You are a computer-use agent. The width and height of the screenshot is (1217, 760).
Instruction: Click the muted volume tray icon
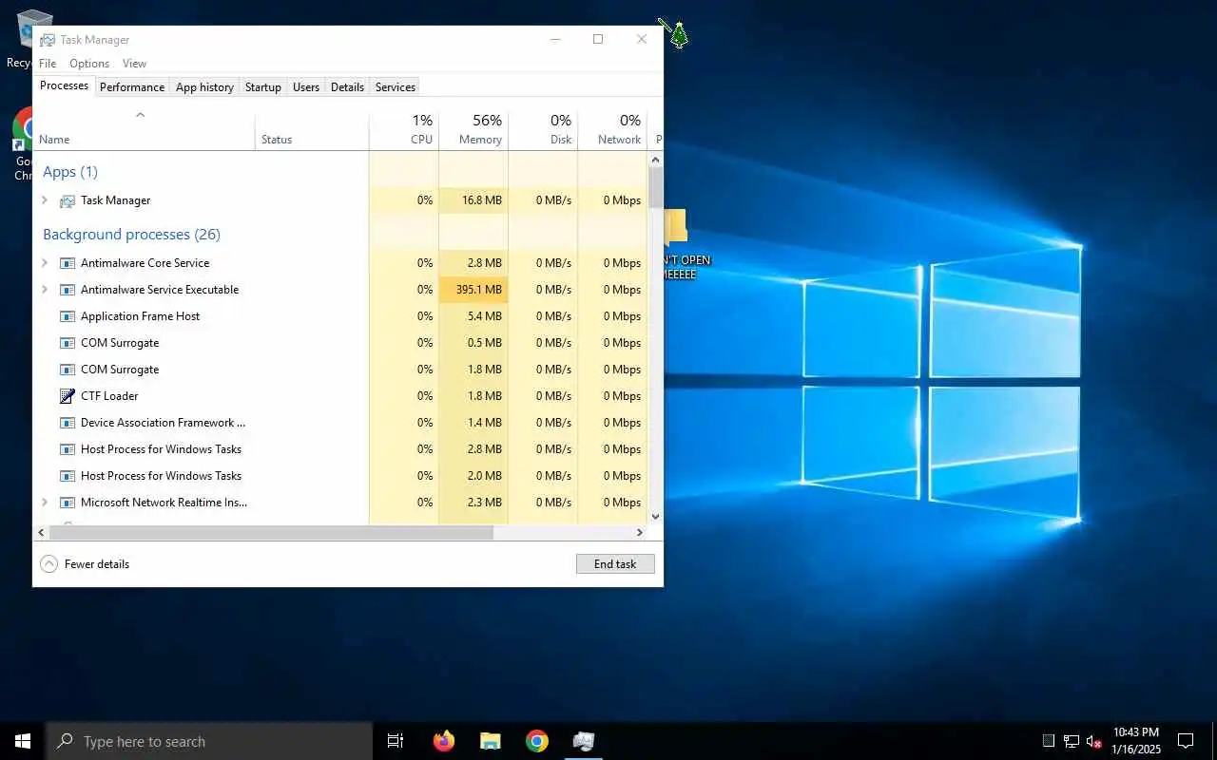[x=1094, y=741]
